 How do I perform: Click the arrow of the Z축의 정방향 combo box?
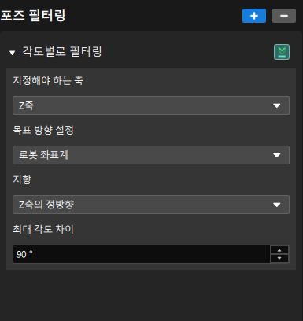tap(276, 205)
